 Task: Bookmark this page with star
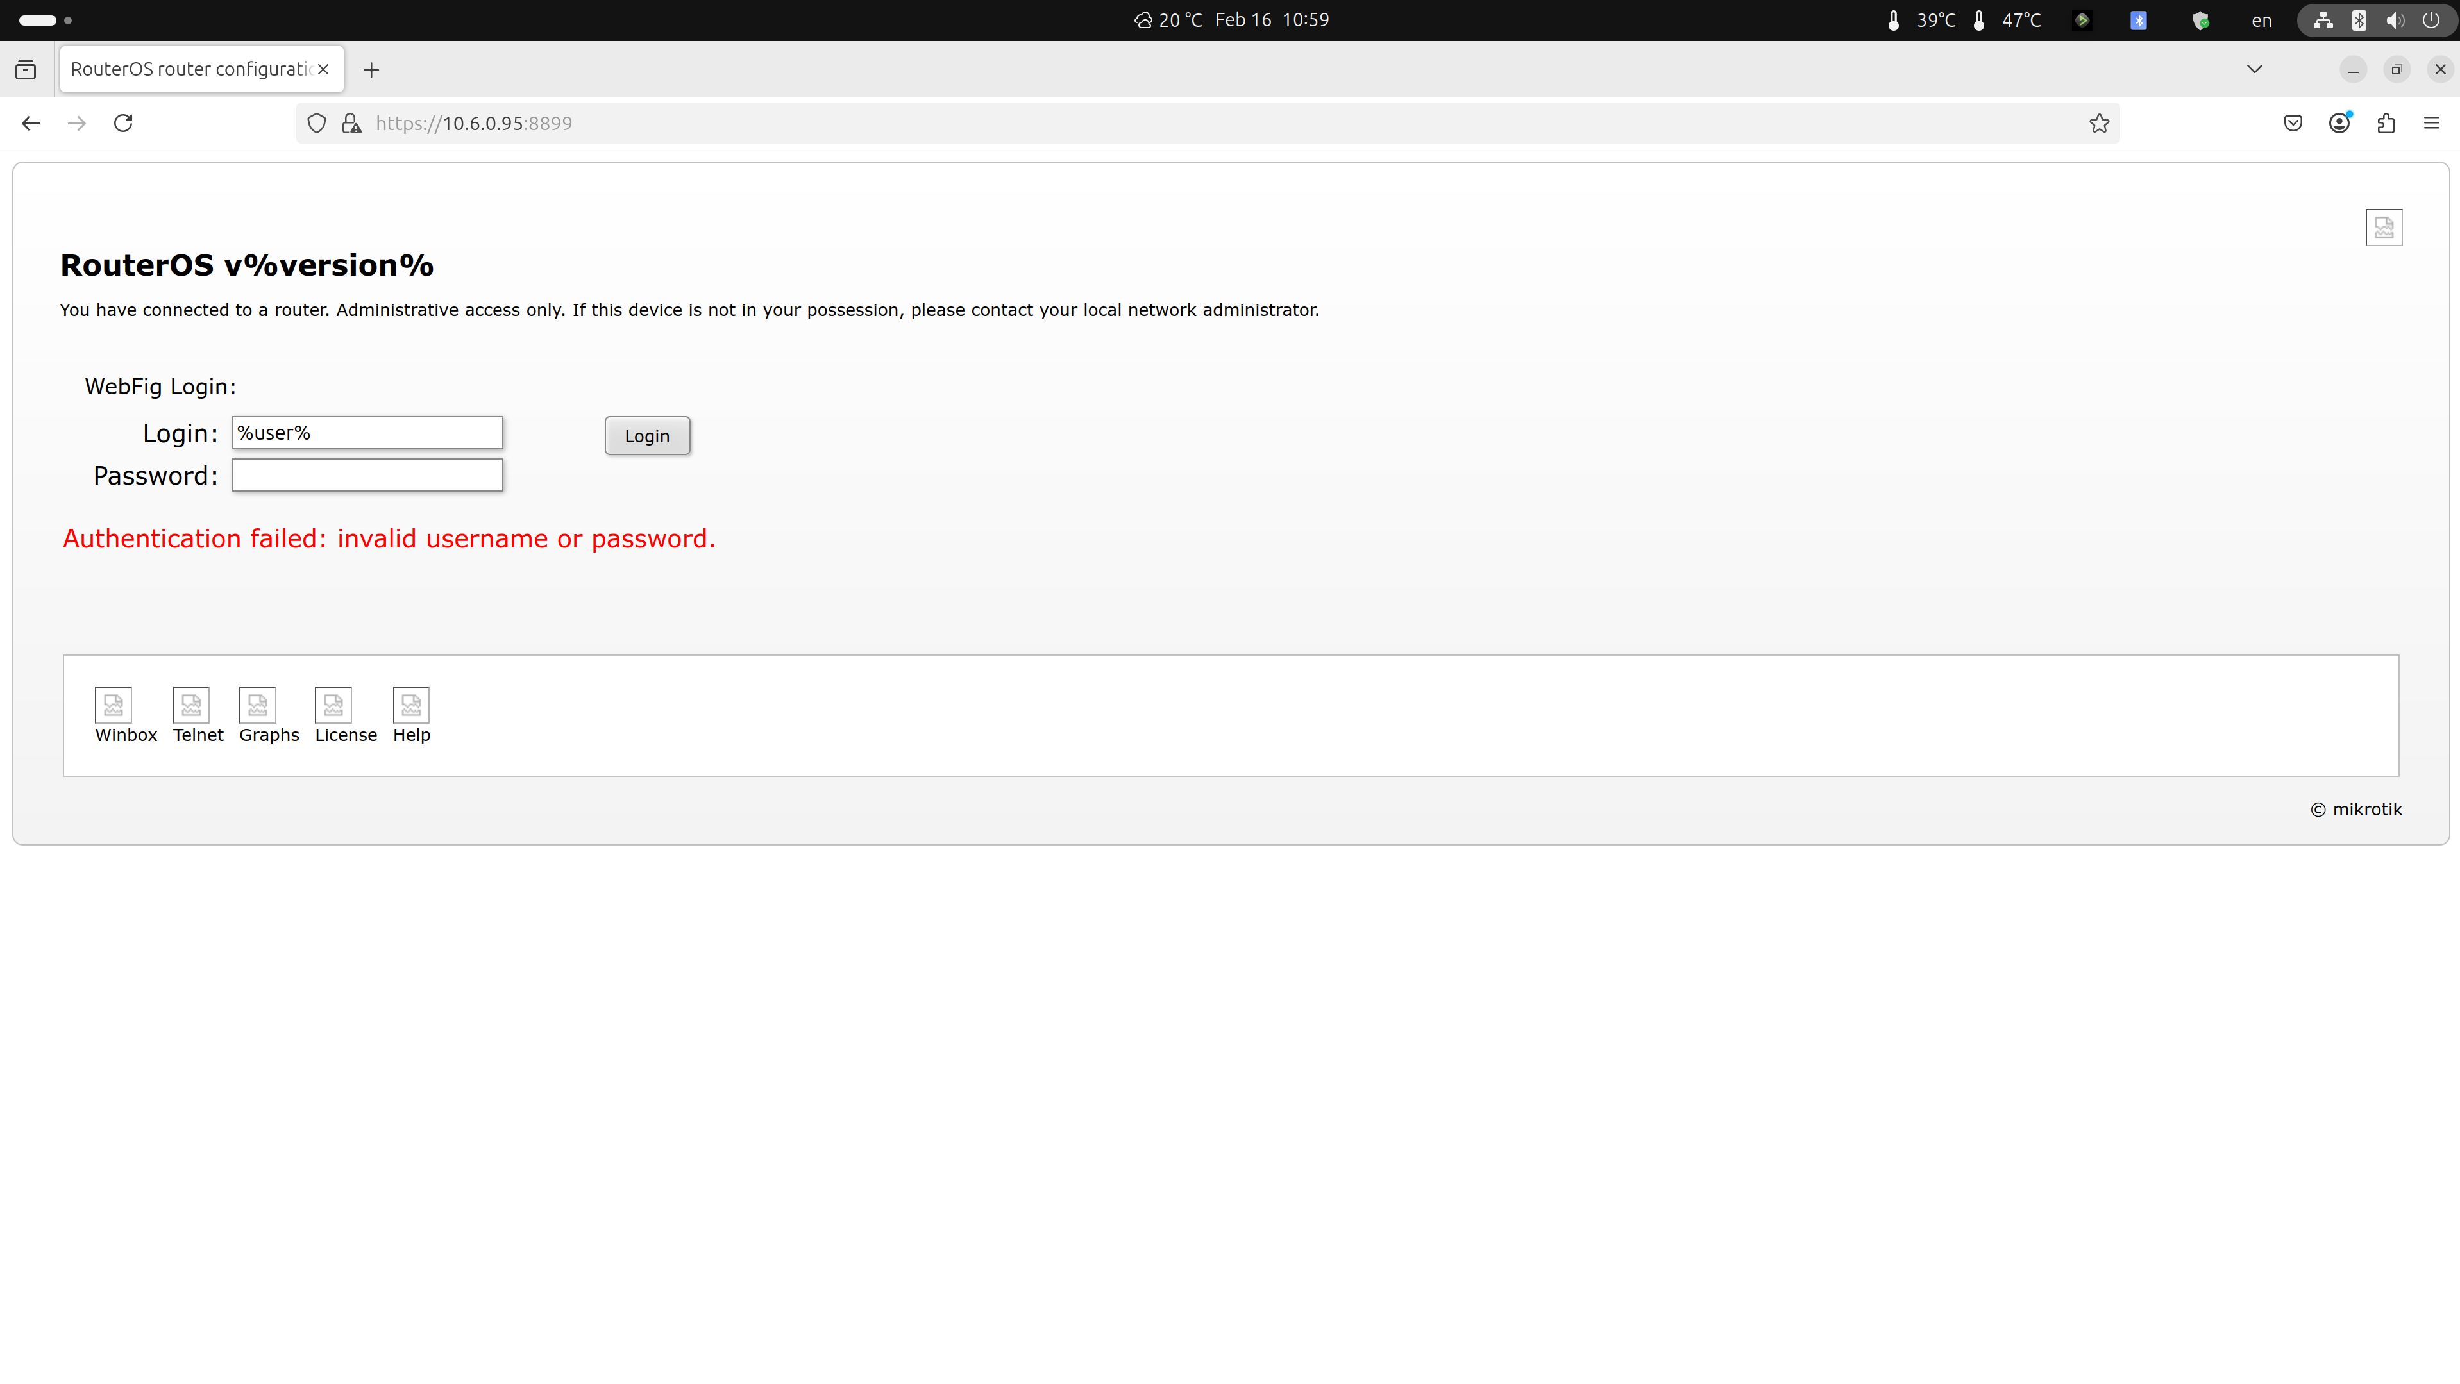2099,123
